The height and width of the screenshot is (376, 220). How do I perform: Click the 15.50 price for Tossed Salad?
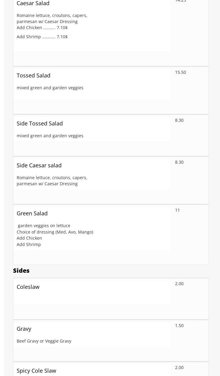tap(180, 72)
